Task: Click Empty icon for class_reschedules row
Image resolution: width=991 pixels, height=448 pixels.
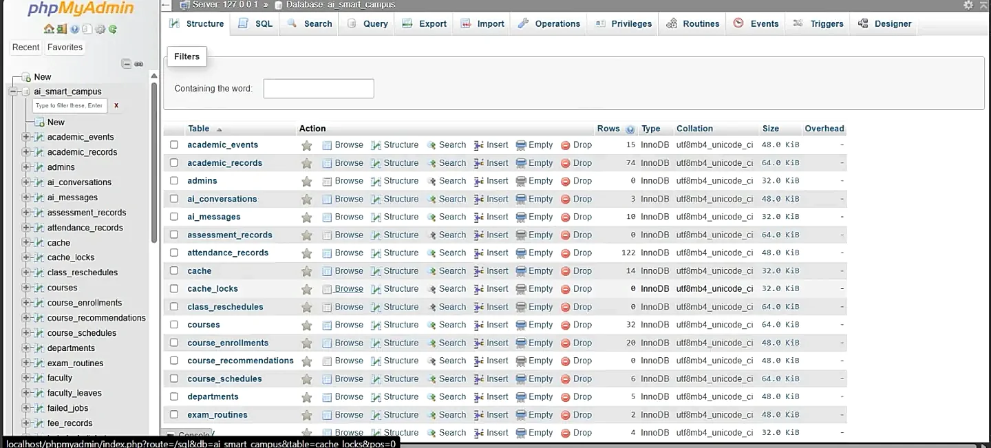Action: [521, 307]
